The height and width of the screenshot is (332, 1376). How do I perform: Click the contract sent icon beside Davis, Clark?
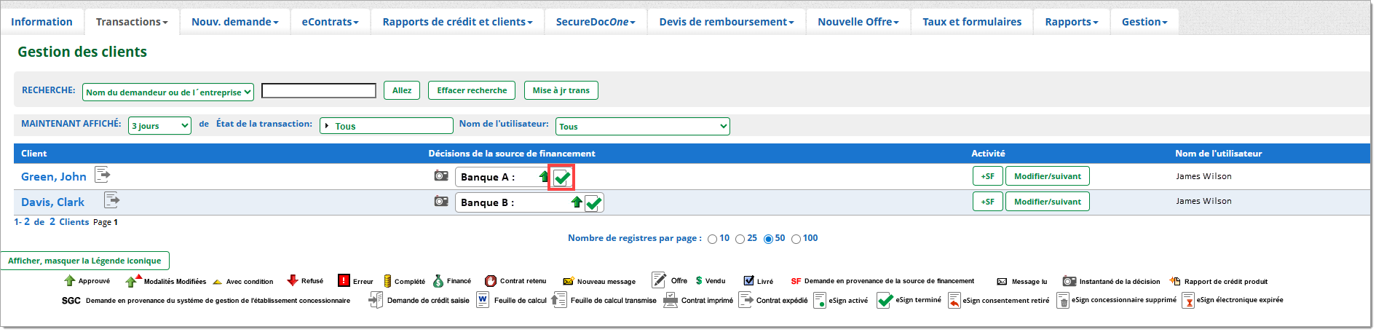(x=111, y=200)
